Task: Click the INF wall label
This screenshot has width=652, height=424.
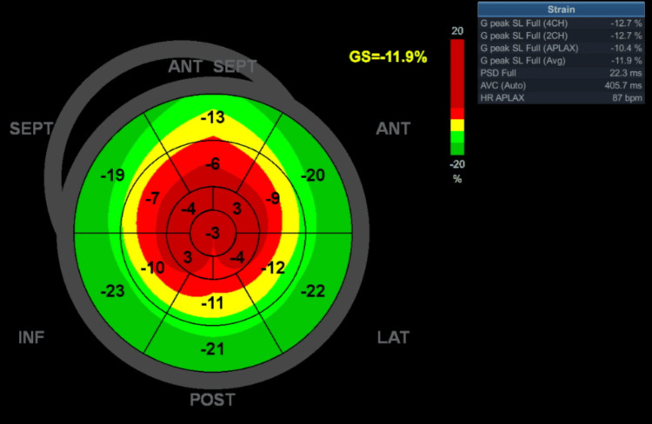Action: 31,337
